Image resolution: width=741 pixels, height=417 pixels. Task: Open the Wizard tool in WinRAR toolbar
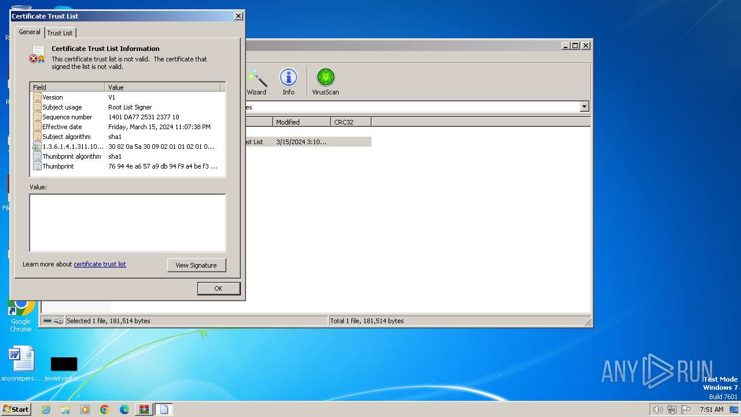point(257,82)
